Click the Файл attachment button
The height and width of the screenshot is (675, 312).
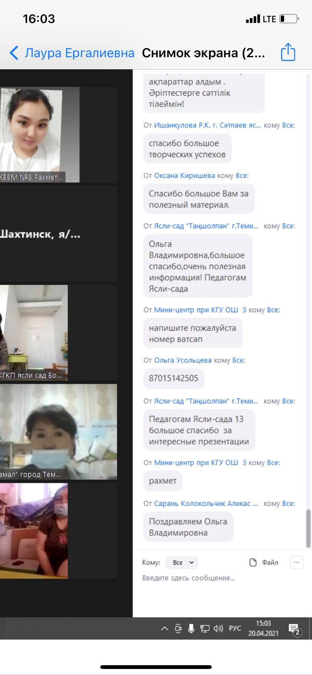(264, 562)
